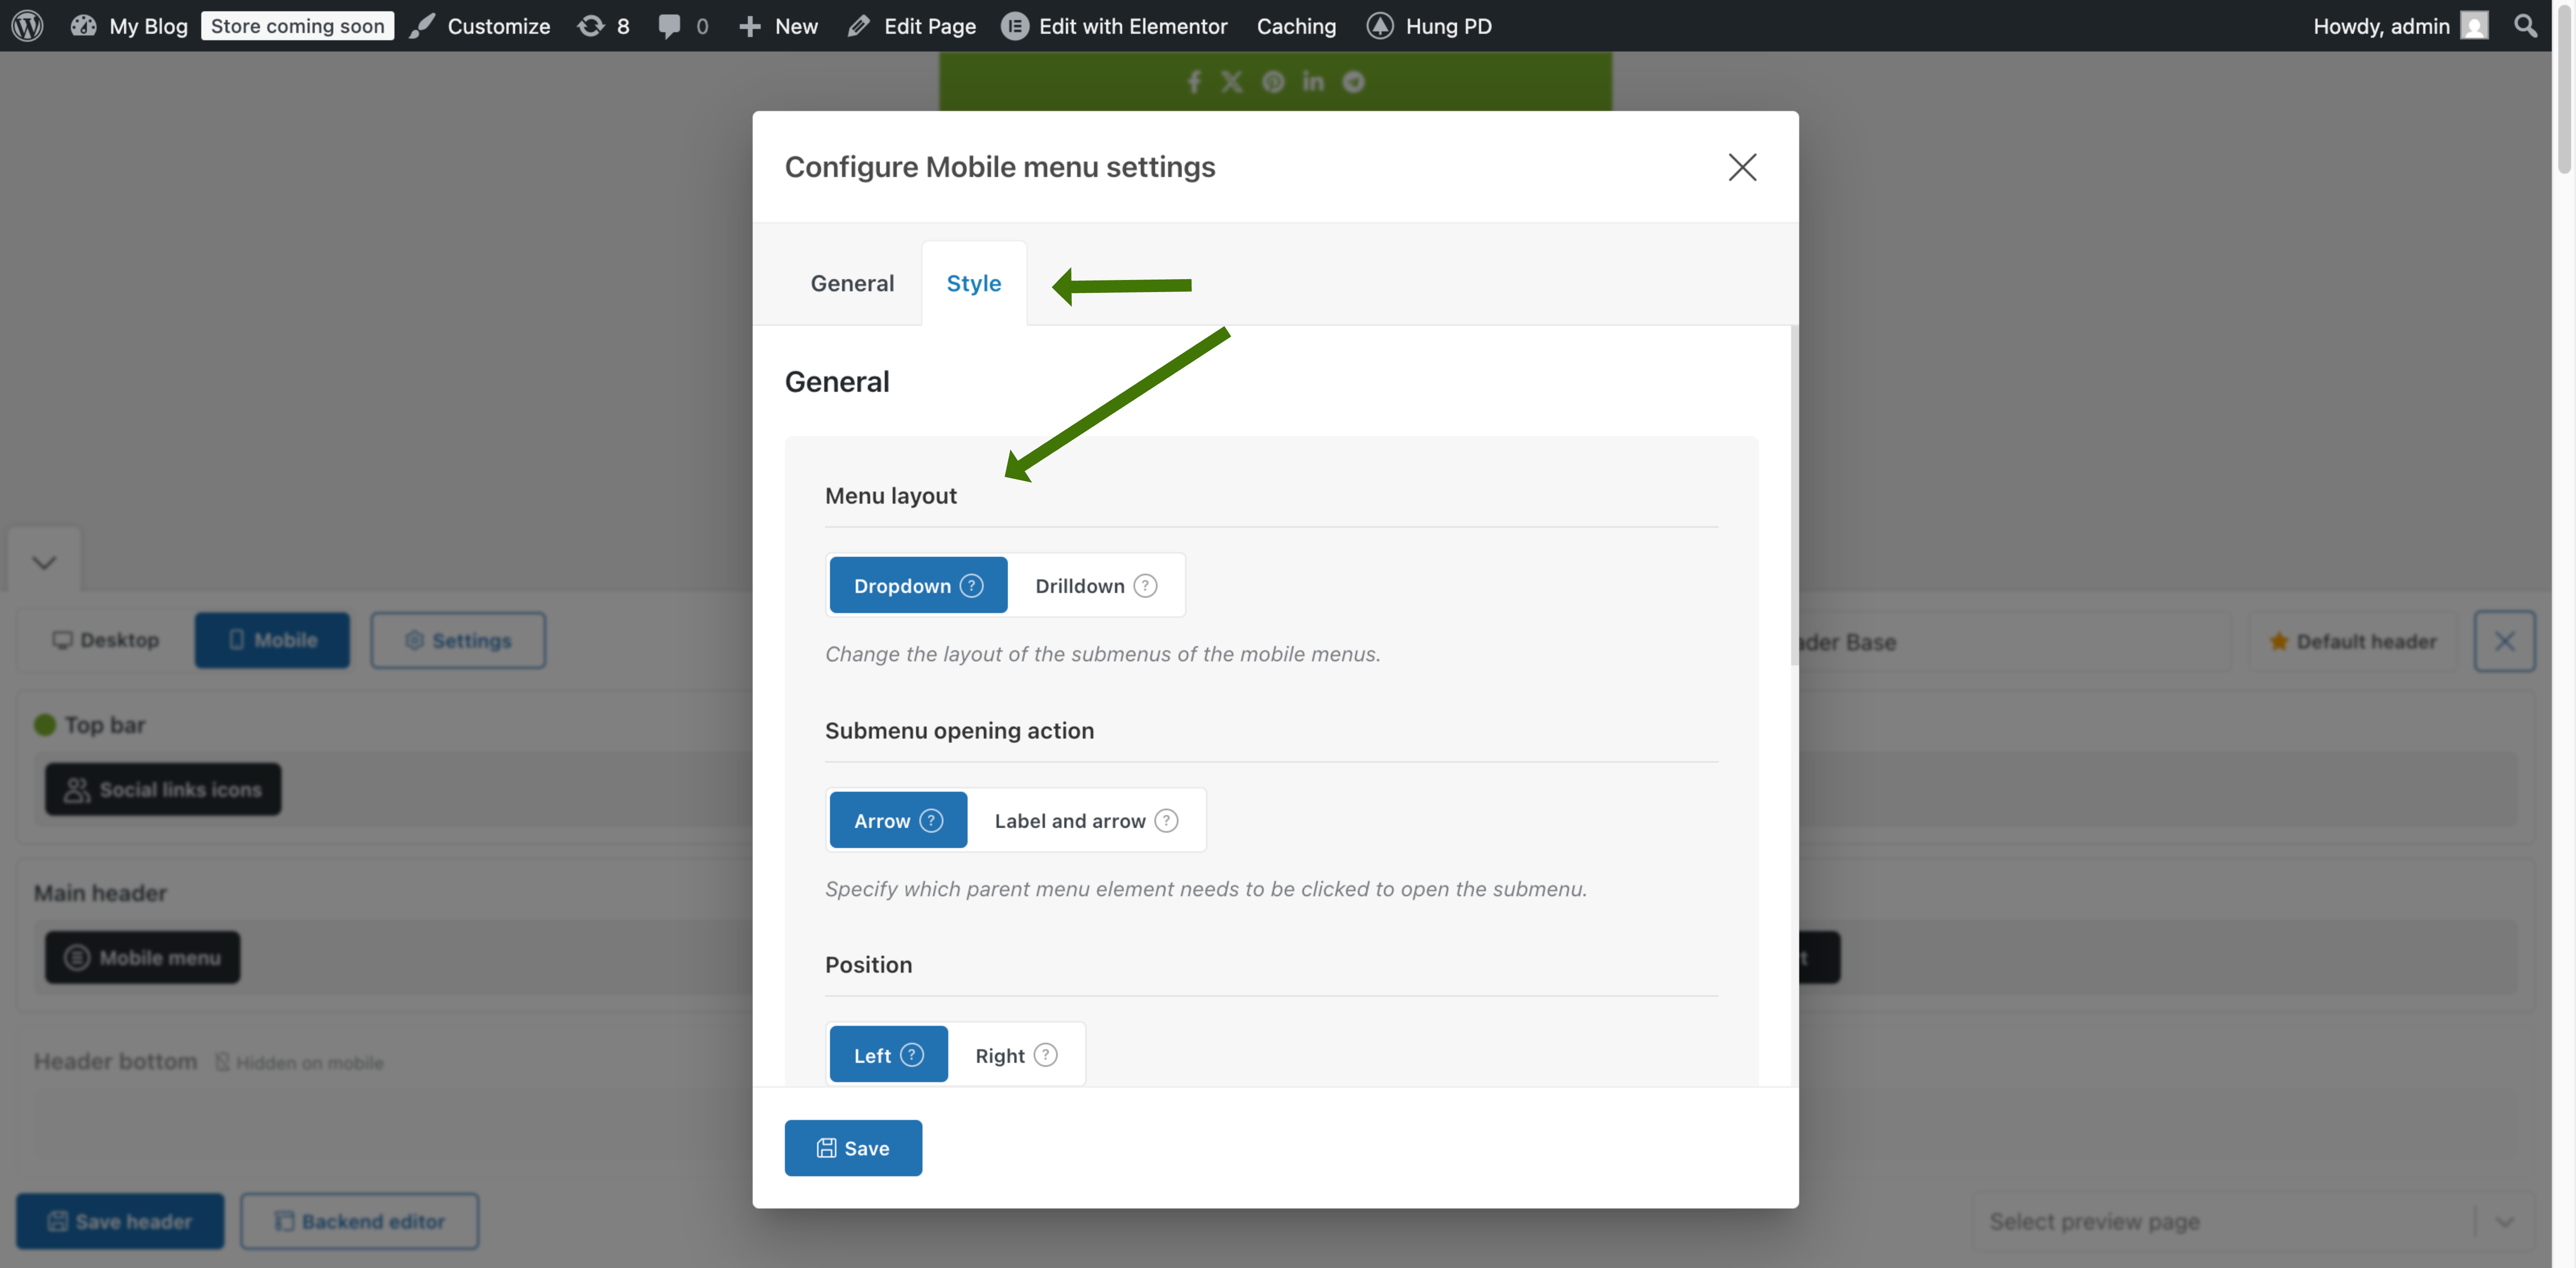Click Save header button
This screenshot has height=1268, width=2576.
tap(120, 1221)
